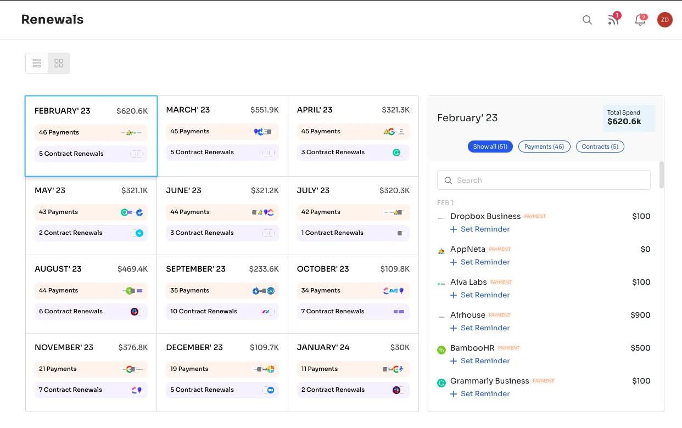This screenshot has height=428, width=682.
Task: Open 5 Contract Renewals in December card
Action: click(x=222, y=390)
